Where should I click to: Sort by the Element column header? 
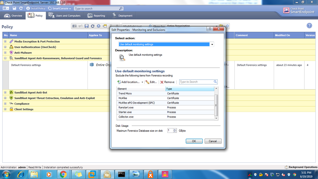coord(141,89)
